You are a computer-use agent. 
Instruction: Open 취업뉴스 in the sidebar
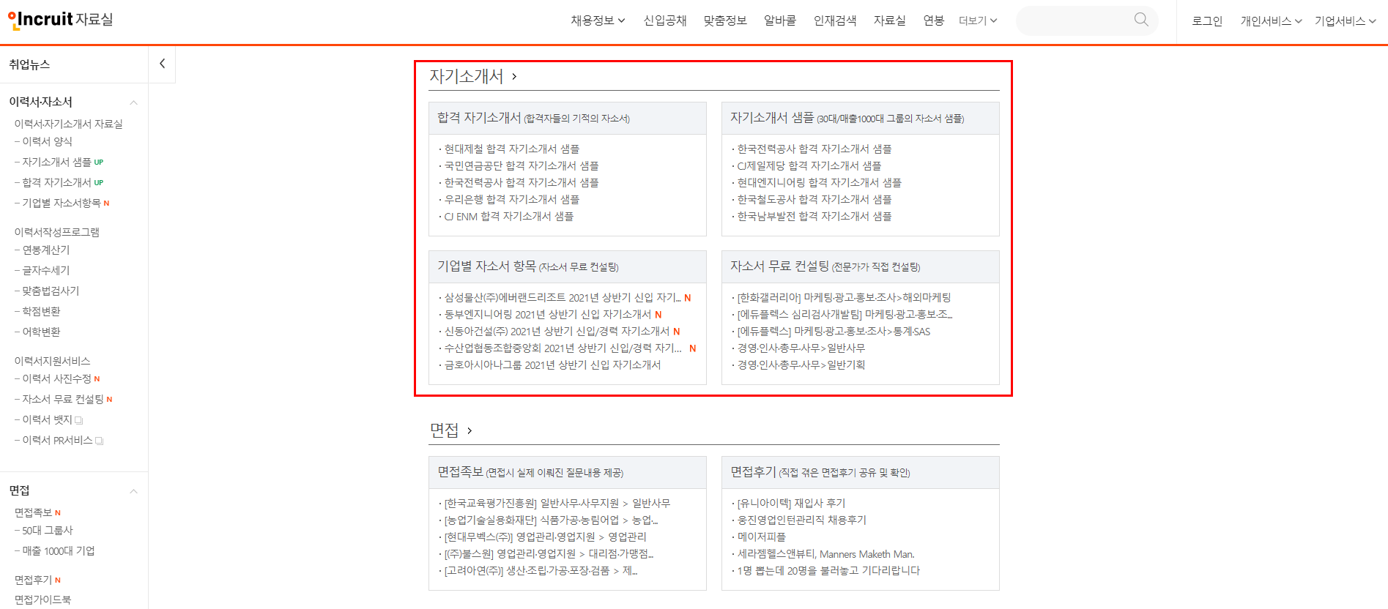click(29, 64)
